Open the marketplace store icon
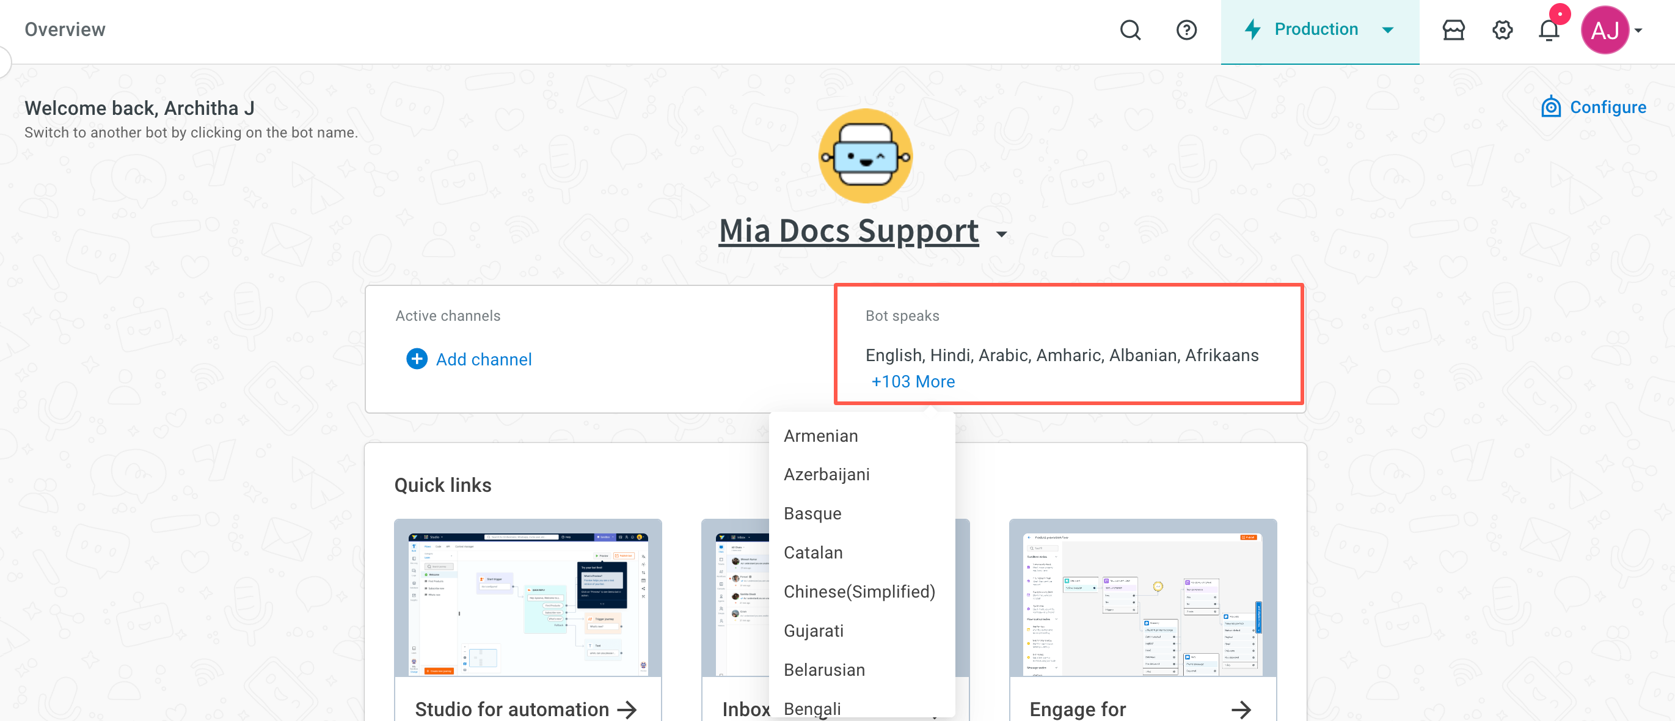Image resolution: width=1675 pixels, height=721 pixels. (1453, 30)
